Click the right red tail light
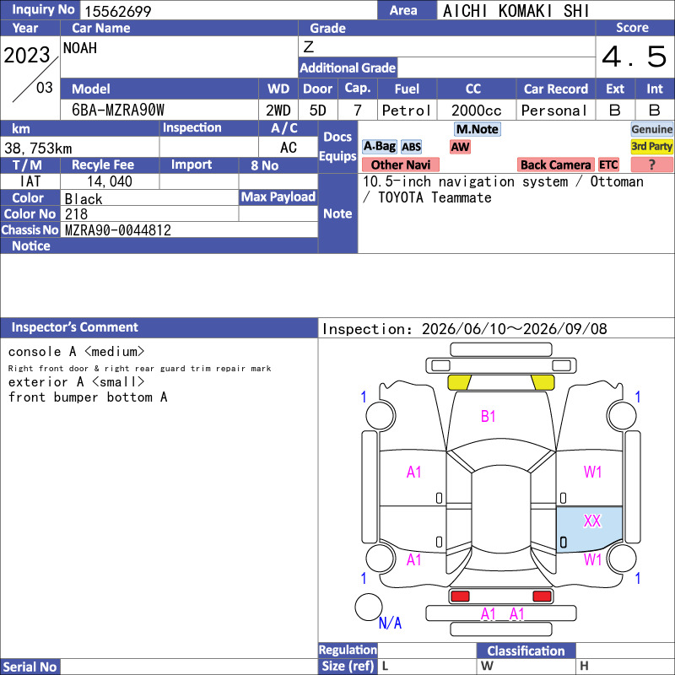Viewport: 675px width, 675px height. click(x=542, y=597)
